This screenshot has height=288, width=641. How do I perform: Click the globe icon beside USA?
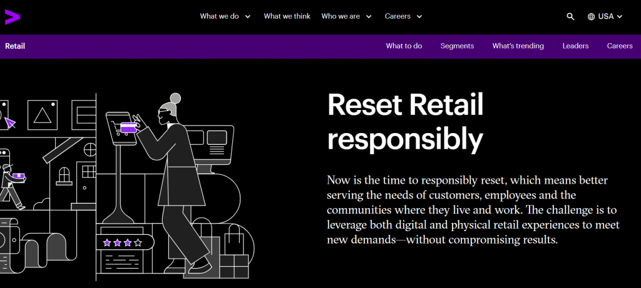point(591,17)
